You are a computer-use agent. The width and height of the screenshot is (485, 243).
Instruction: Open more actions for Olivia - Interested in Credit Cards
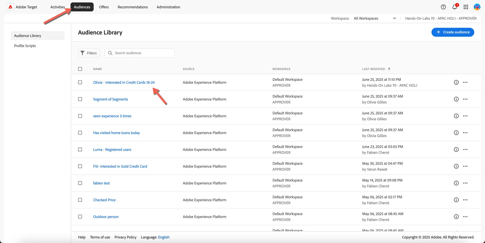465,82
